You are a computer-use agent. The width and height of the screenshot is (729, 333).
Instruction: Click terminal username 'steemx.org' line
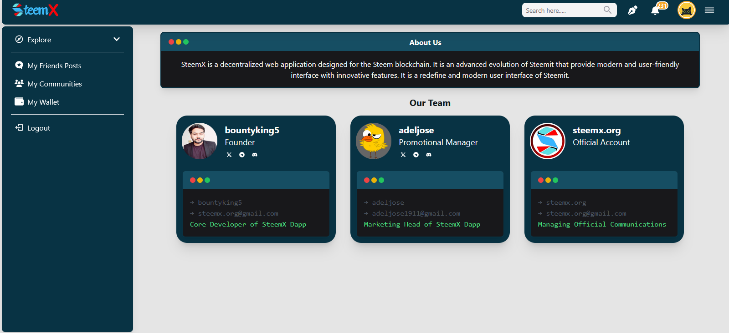coord(566,202)
